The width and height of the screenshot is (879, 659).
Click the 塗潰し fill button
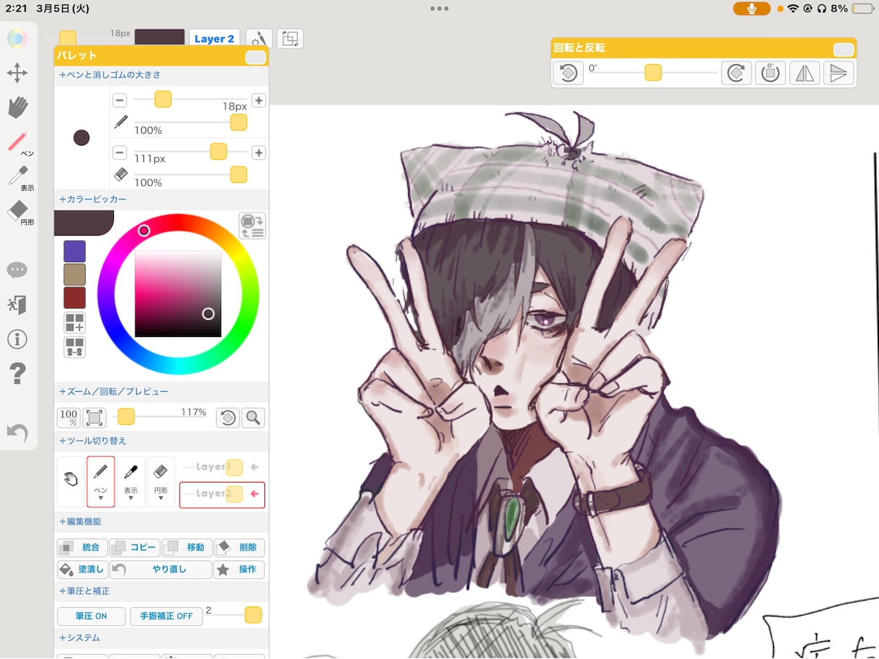pyautogui.click(x=82, y=570)
